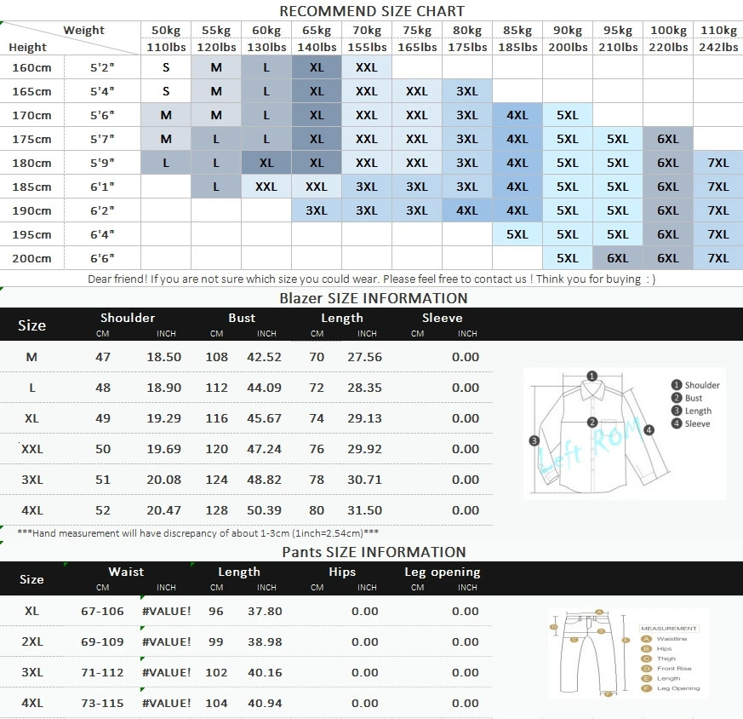Viewport: 743px width, 719px height.
Task: Click the Shoulder legend marker number 1
Action: tap(677, 385)
